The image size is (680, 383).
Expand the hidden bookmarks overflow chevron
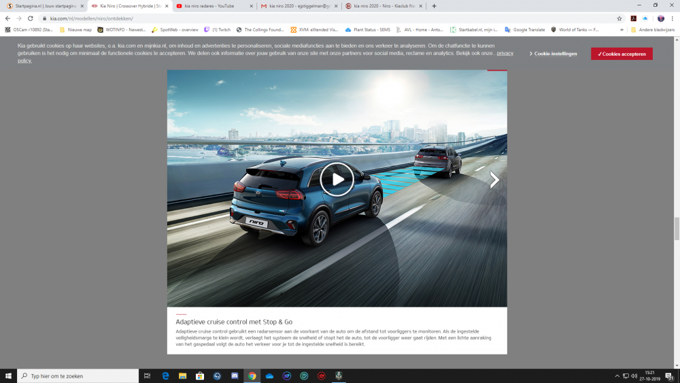[x=622, y=30]
